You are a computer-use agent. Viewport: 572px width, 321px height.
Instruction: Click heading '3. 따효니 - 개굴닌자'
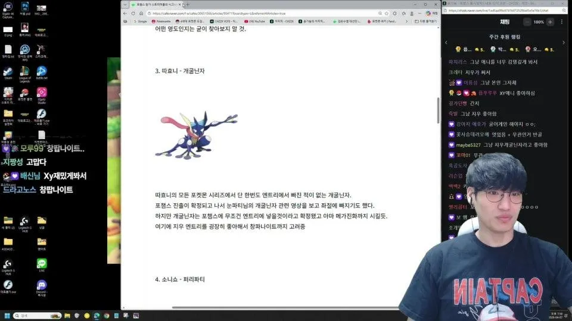click(180, 71)
